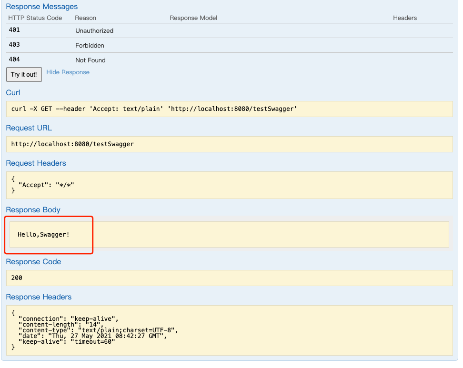Click the Hide Response link
The height and width of the screenshot is (368, 463).
[68, 72]
